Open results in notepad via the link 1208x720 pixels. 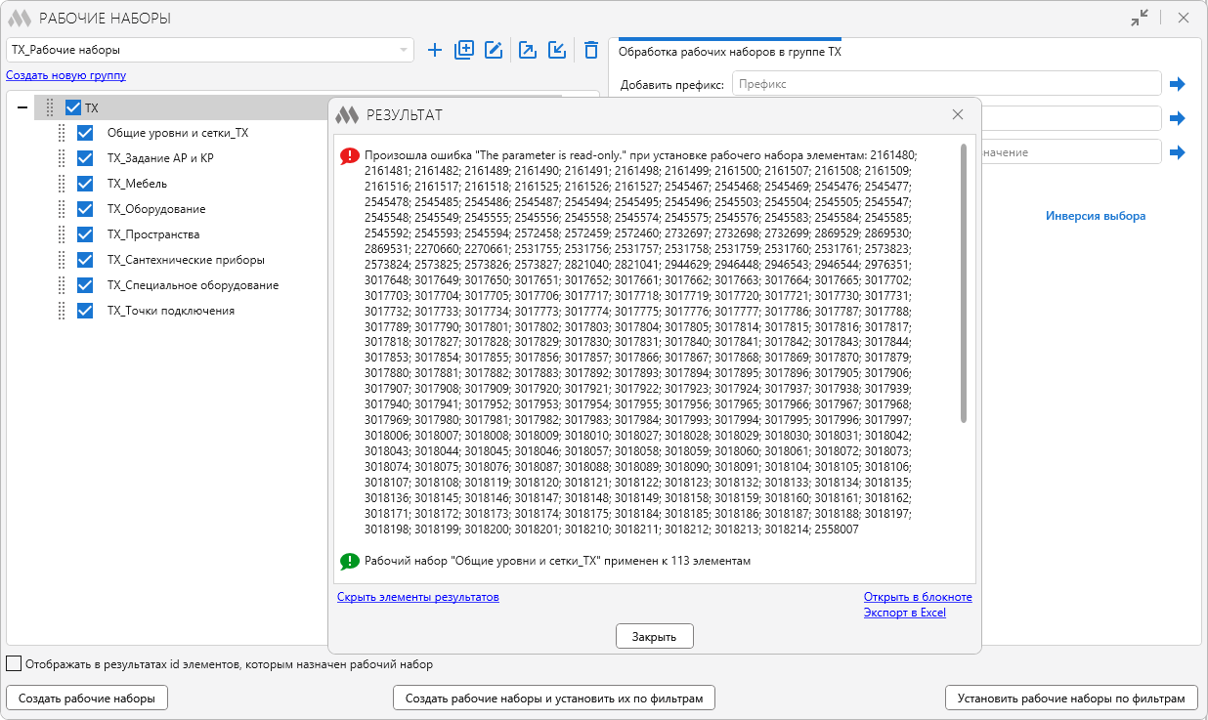(918, 597)
